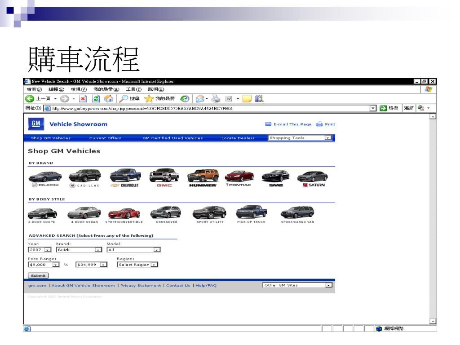Select the Cadillac brand vehicle
Screen dimensions: 460x345
click(x=85, y=178)
